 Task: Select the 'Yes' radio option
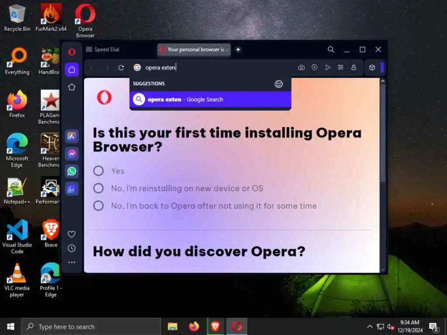[98, 171]
